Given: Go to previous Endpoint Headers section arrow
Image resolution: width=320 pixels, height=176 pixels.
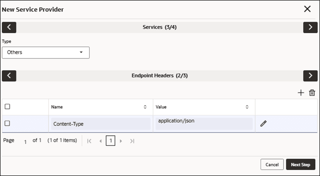Looking at the screenshot, I should click(9, 76).
